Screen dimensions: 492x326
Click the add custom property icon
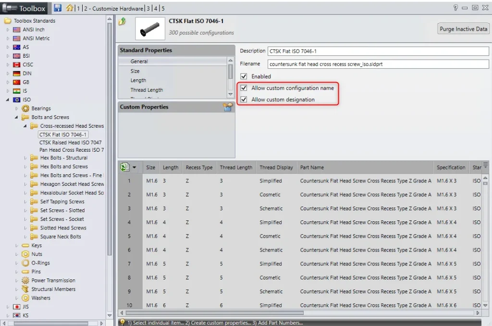228,107
